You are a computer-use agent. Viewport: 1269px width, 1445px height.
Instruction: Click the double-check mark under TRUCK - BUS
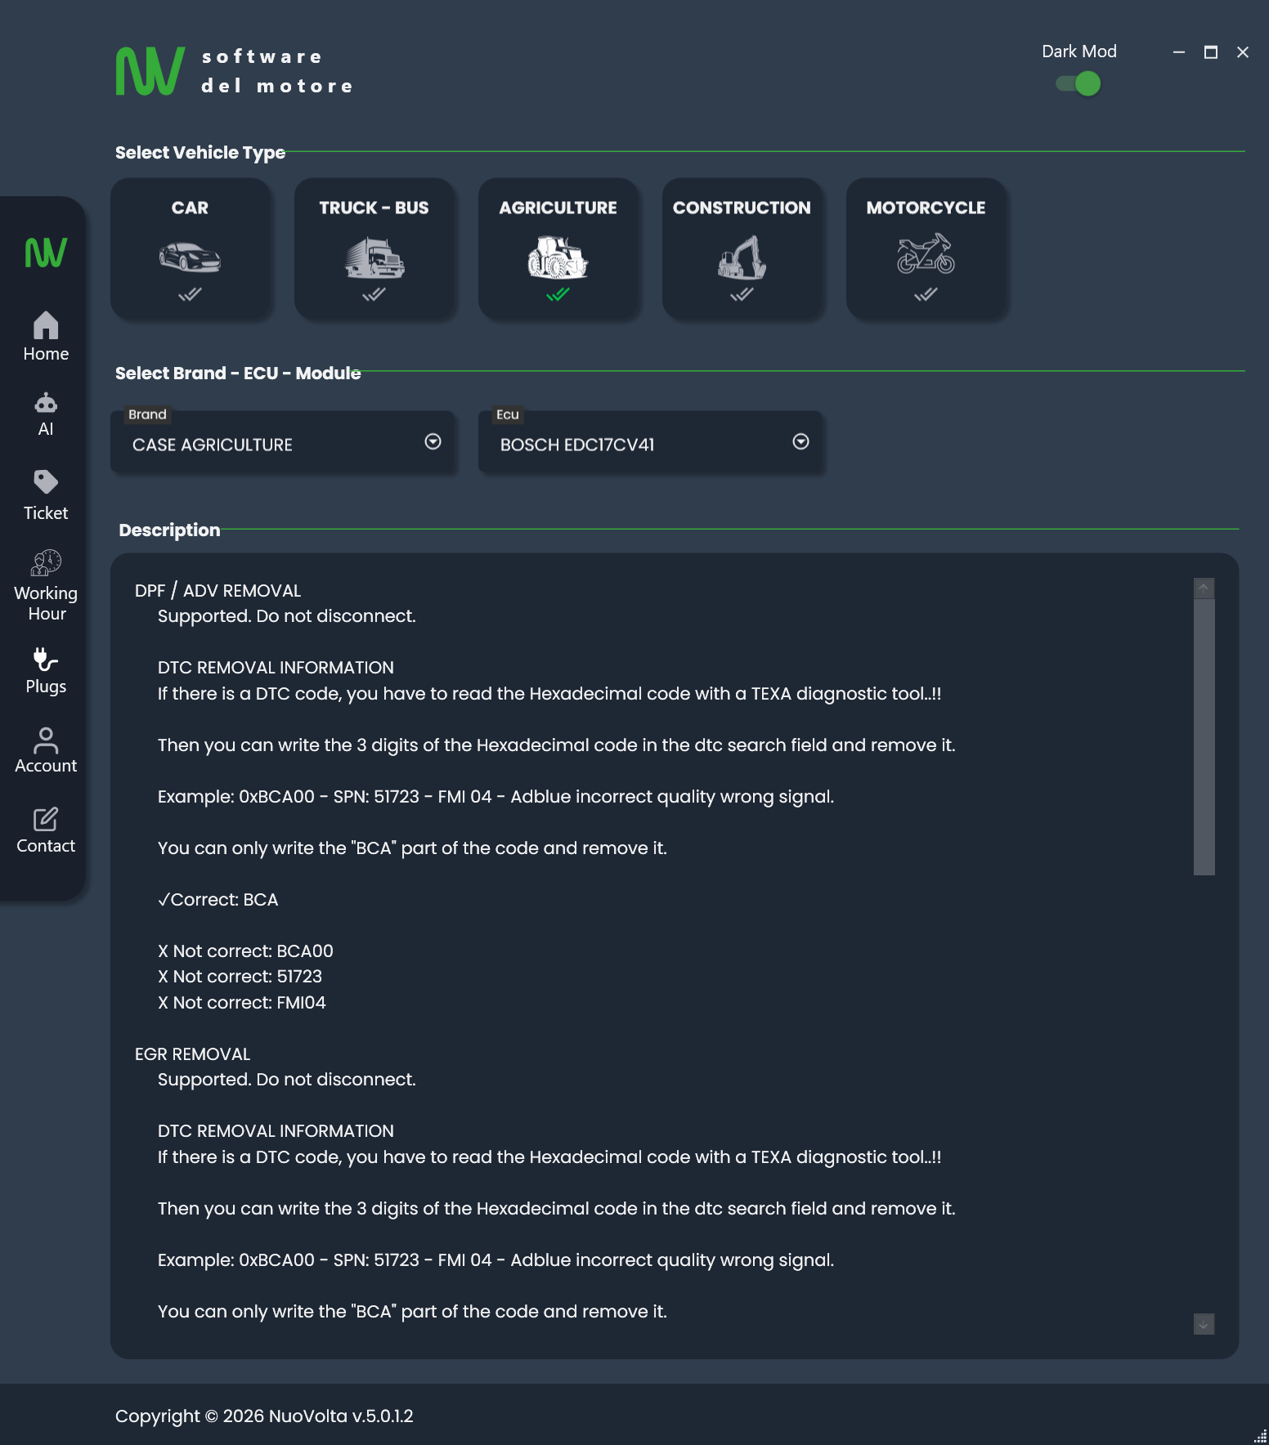click(374, 294)
